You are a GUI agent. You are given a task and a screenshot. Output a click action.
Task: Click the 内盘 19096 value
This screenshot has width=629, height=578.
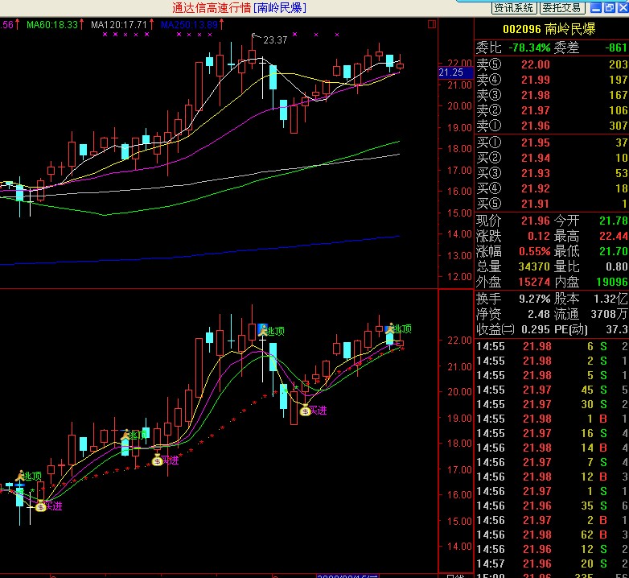[x=612, y=282]
